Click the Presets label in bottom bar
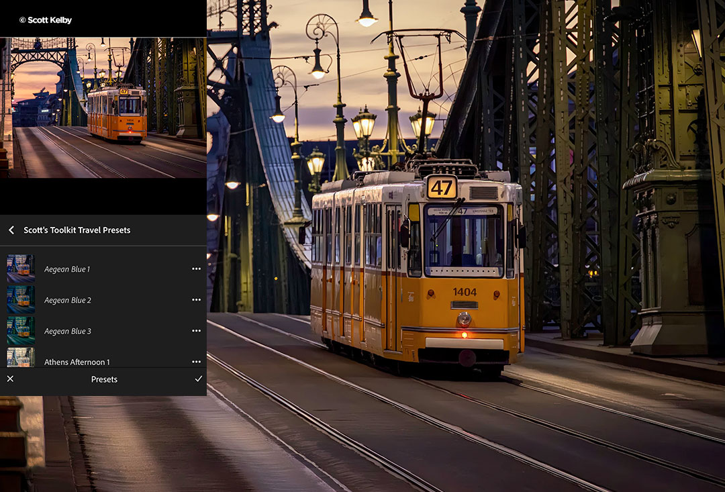The image size is (725, 492). tap(104, 379)
